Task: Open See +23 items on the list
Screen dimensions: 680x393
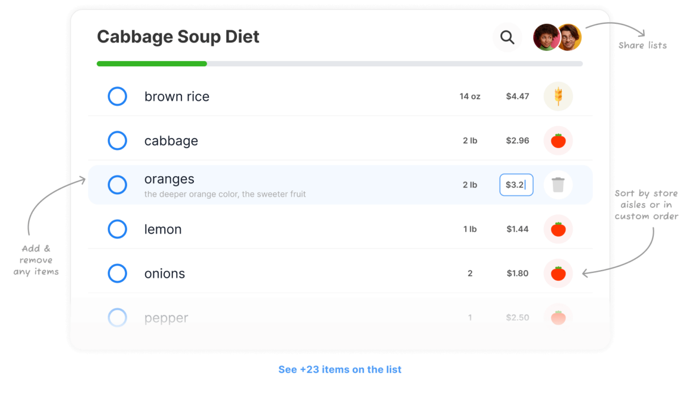Action: click(x=340, y=369)
